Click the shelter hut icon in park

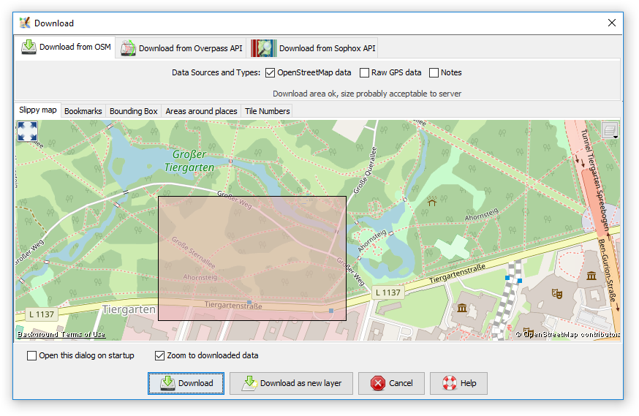(x=431, y=200)
